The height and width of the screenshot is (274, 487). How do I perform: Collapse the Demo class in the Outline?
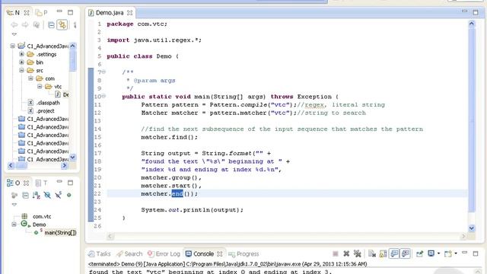(14, 225)
